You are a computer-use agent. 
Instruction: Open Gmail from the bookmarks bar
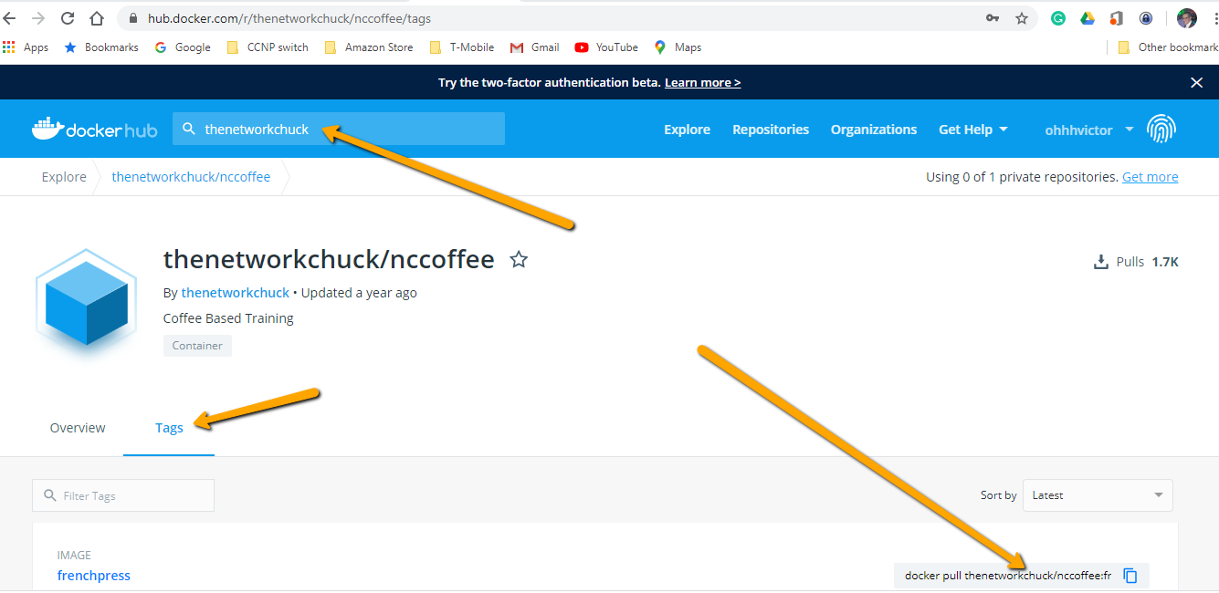(534, 47)
